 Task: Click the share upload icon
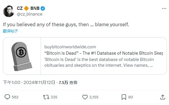pyautogui.click(x=163, y=97)
